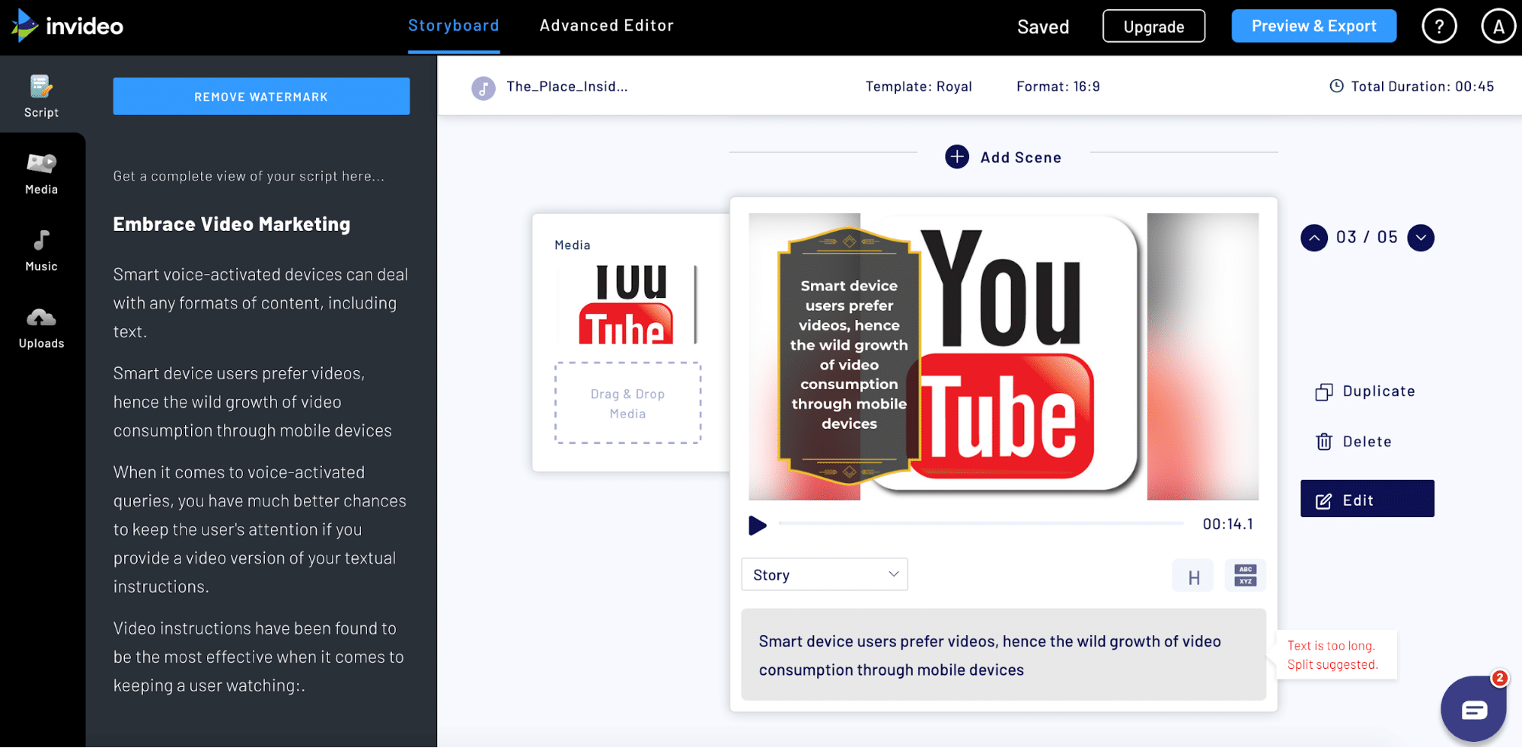Open the Music sidebar panel

pyautogui.click(x=41, y=251)
